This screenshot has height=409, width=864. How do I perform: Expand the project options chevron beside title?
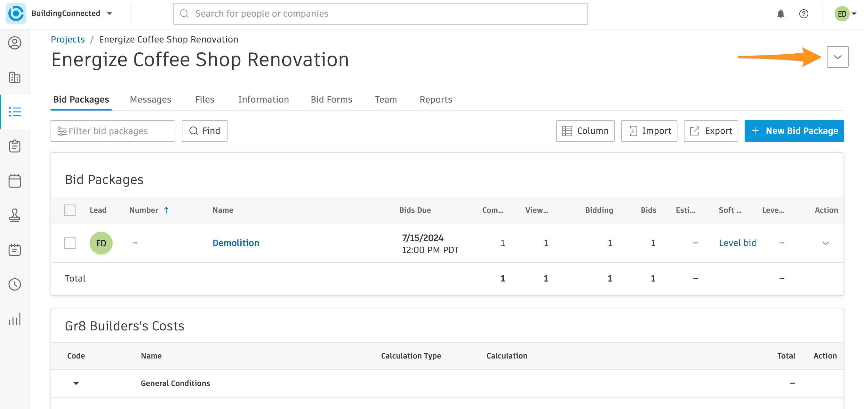(x=837, y=57)
